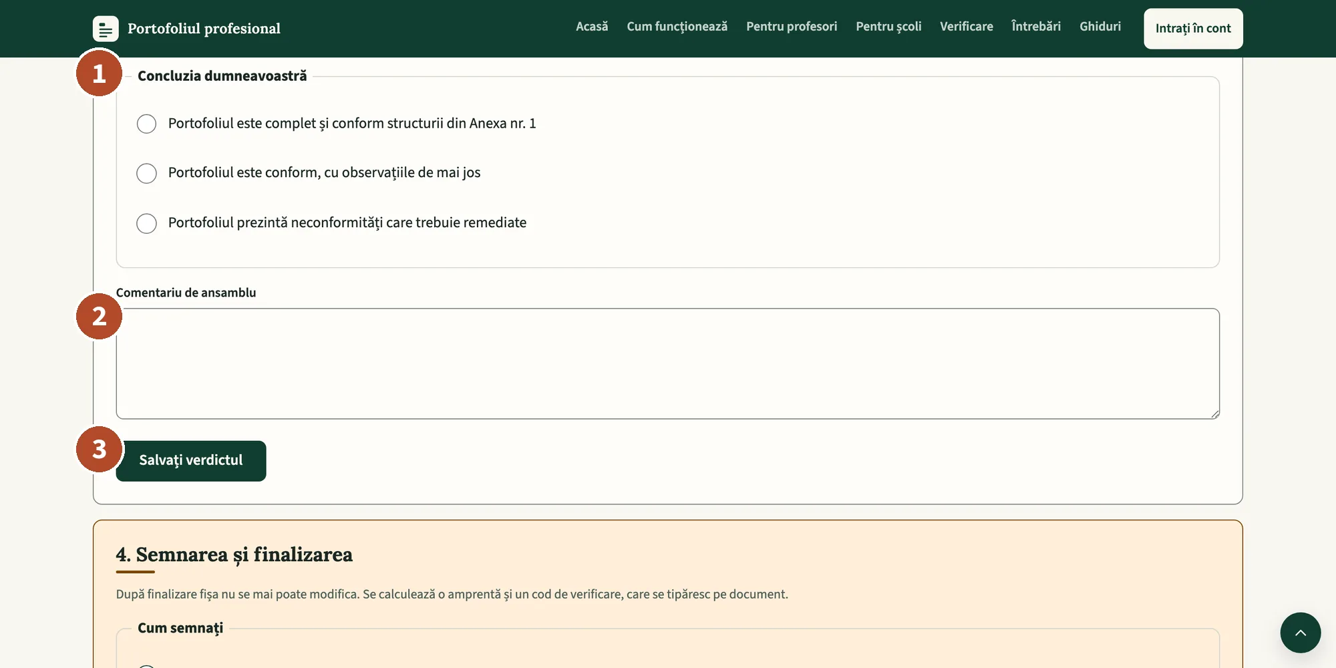Navigate to Pentru școli
1336x668 pixels.
(888, 27)
